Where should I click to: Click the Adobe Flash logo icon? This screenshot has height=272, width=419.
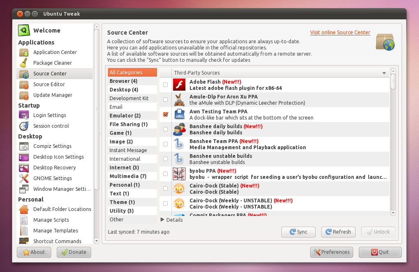[x=179, y=85]
